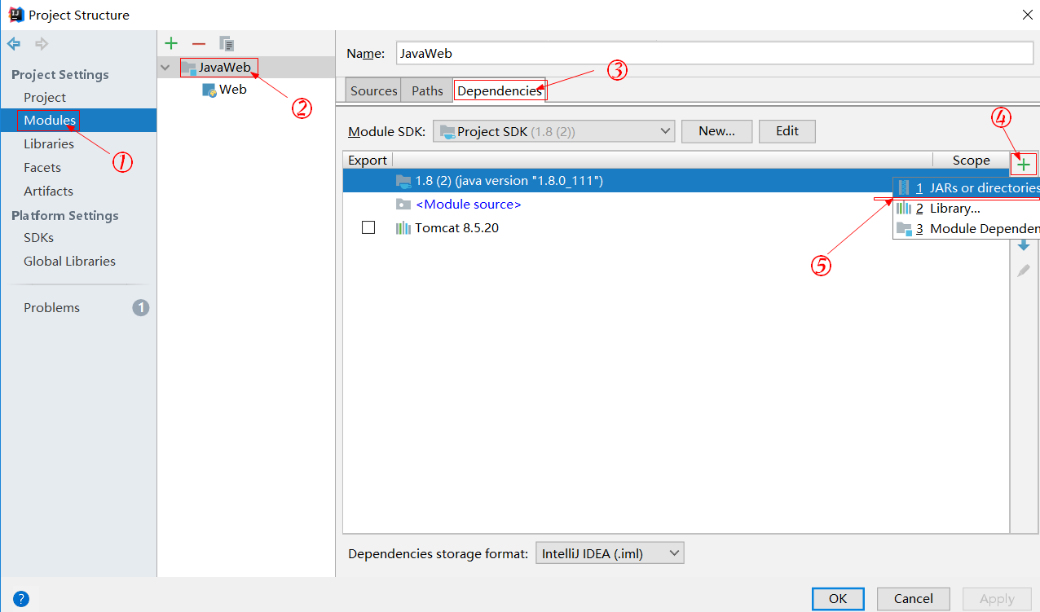Click the Tomcat library bars icon

pos(403,228)
